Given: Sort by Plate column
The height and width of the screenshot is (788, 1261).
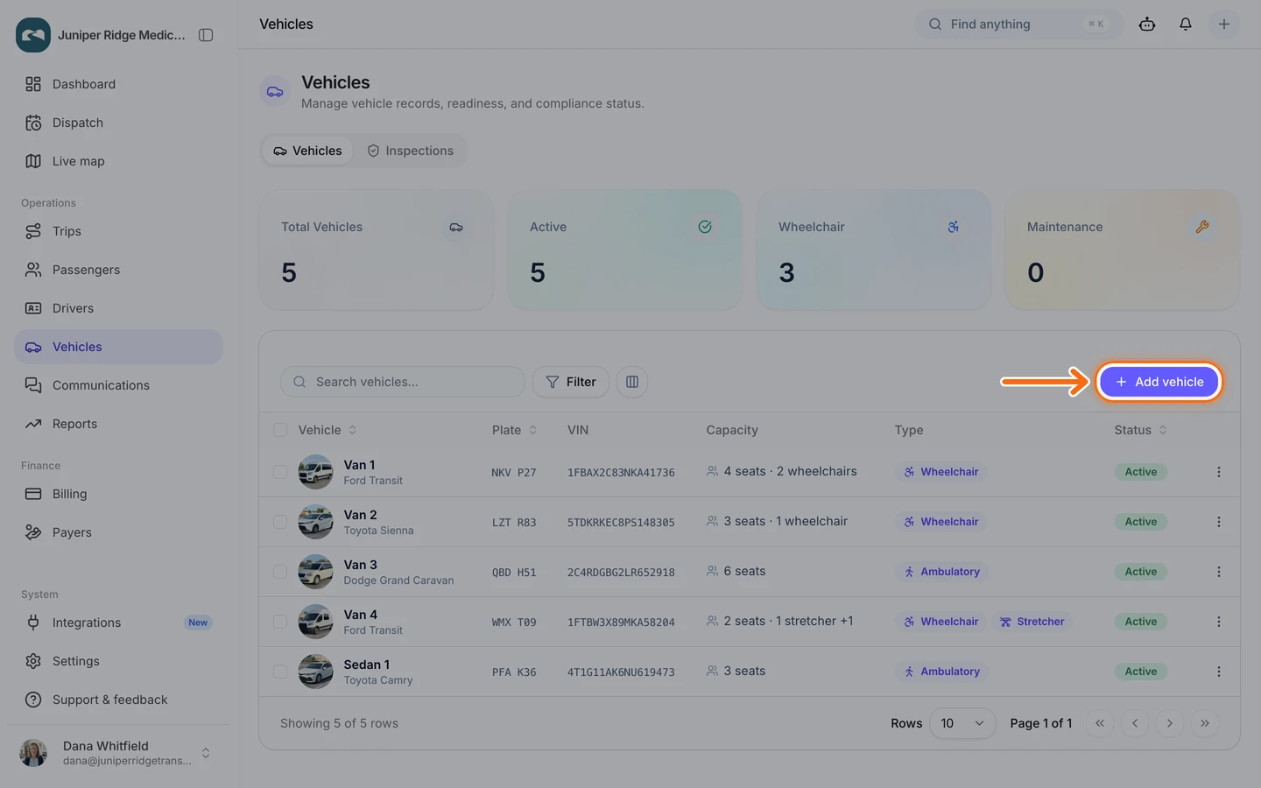Looking at the screenshot, I should pos(514,430).
